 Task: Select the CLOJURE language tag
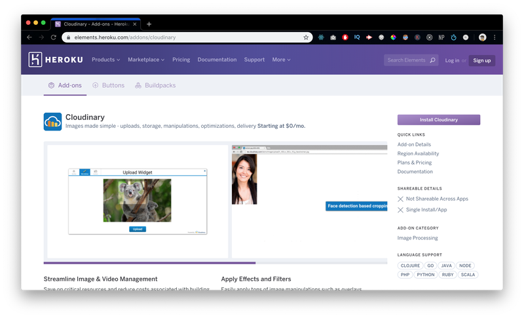click(x=410, y=266)
